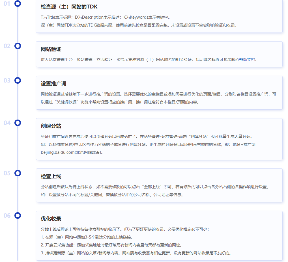Select the step 04 timeline circle
Image resolution: width=288 pixels, height=262 pixels.
pyautogui.click(x=18, y=123)
